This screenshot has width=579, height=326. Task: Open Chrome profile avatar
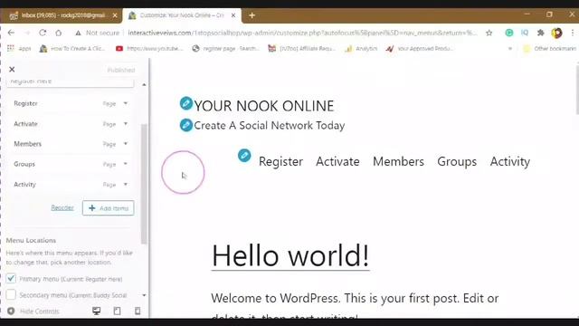click(556, 33)
